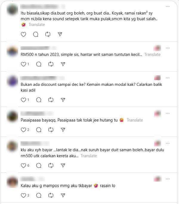The width and height of the screenshot is (179, 204).
Task: Repost the 'Itu biasala,sikap dia' comment
Action: 48,34
